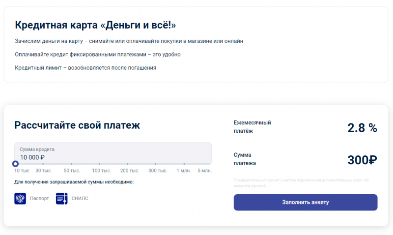Select the 5 млн. label
Screen dimensions: 393x235
coord(204,171)
